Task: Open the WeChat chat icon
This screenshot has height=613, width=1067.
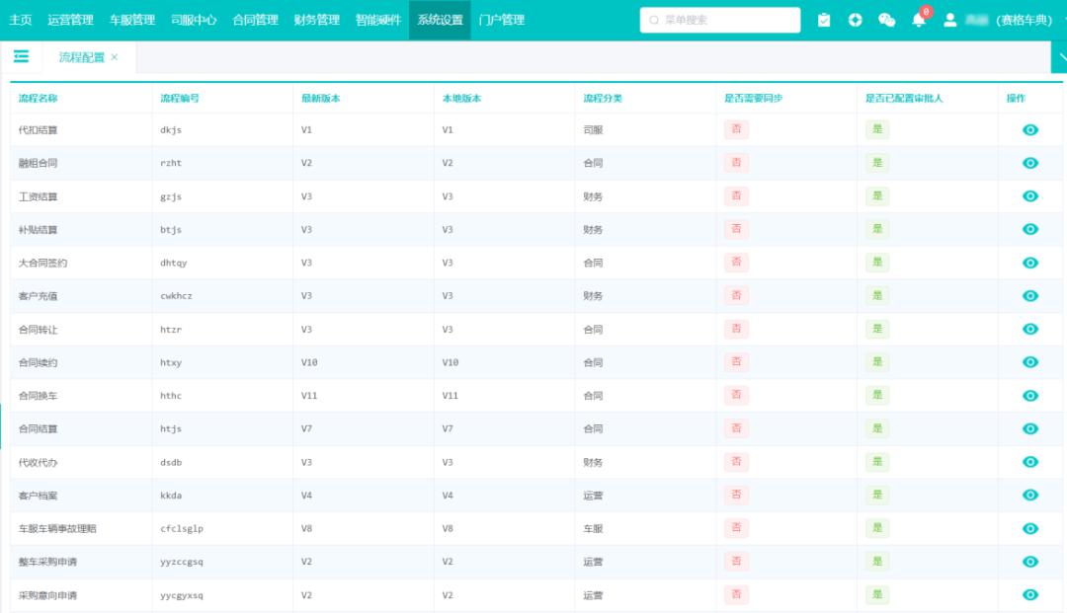Action: [886, 21]
